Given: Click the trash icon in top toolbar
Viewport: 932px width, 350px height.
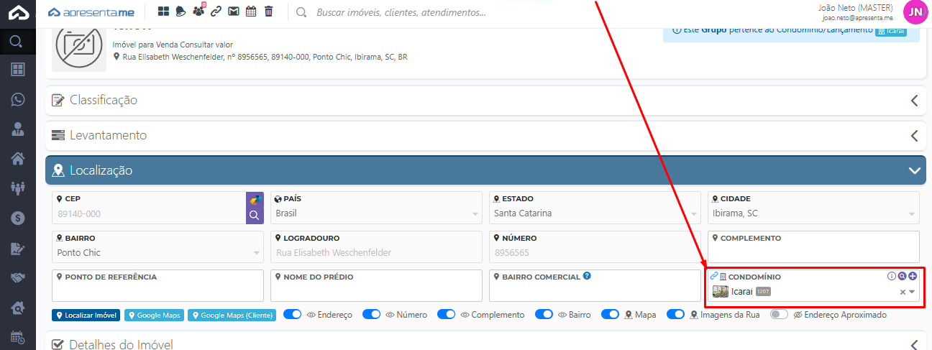Looking at the screenshot, I should 268,11.
